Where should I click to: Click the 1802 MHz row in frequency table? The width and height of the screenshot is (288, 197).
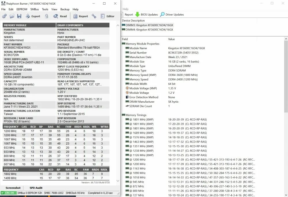pos(56,174)
